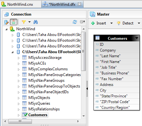142x126 pixels.
Task: Click the MSysRelationships table icon
Action: tap(24, 109)
